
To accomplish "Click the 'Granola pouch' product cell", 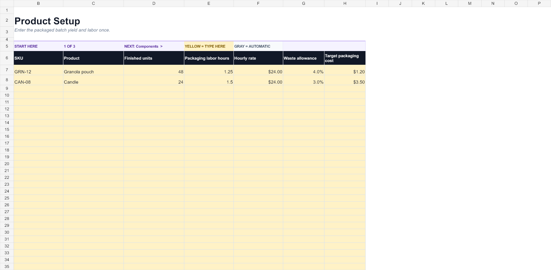I will coord(93,70).
